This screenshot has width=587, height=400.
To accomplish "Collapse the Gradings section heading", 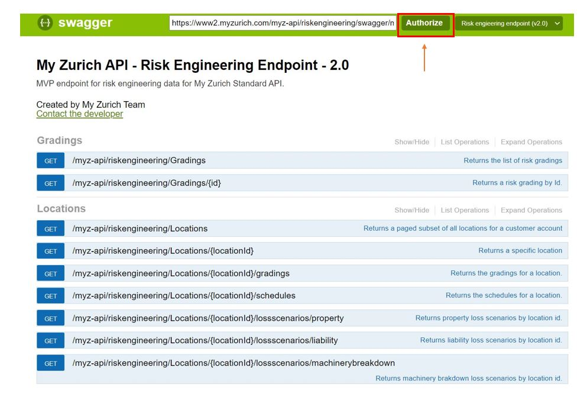I will pyautogui.click(x=60, y=141).
